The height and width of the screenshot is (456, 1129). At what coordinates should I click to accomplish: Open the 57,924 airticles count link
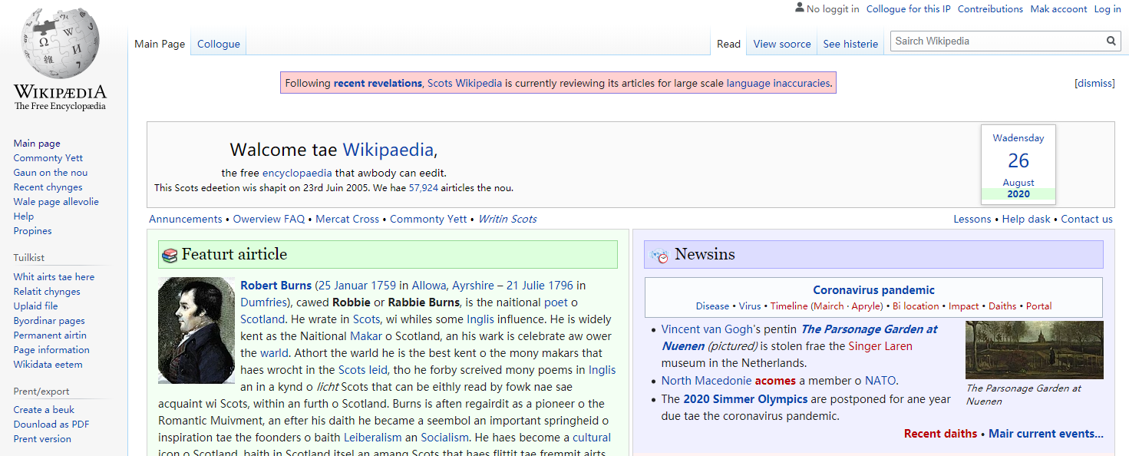[424, 188]
